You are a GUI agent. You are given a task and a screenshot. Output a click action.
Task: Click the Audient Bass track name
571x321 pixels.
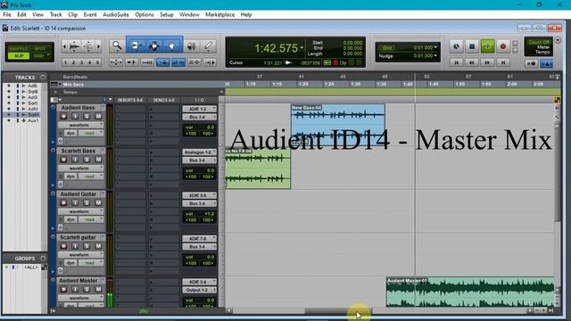coord(78,108)
